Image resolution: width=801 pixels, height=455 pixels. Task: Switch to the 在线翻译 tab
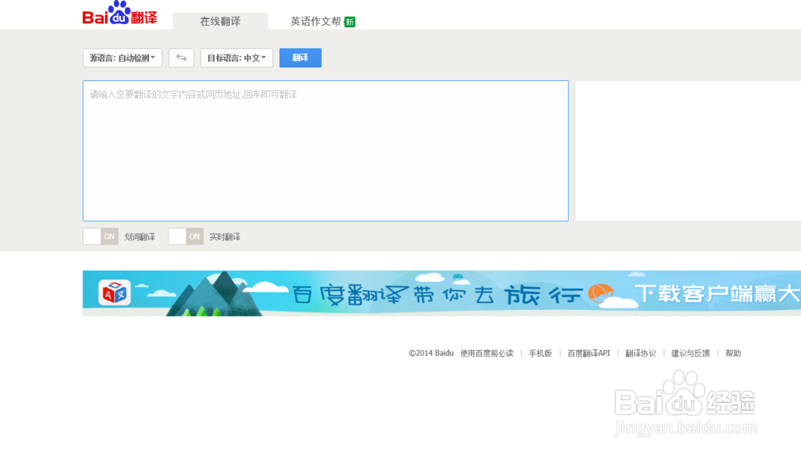pos(220,22)
